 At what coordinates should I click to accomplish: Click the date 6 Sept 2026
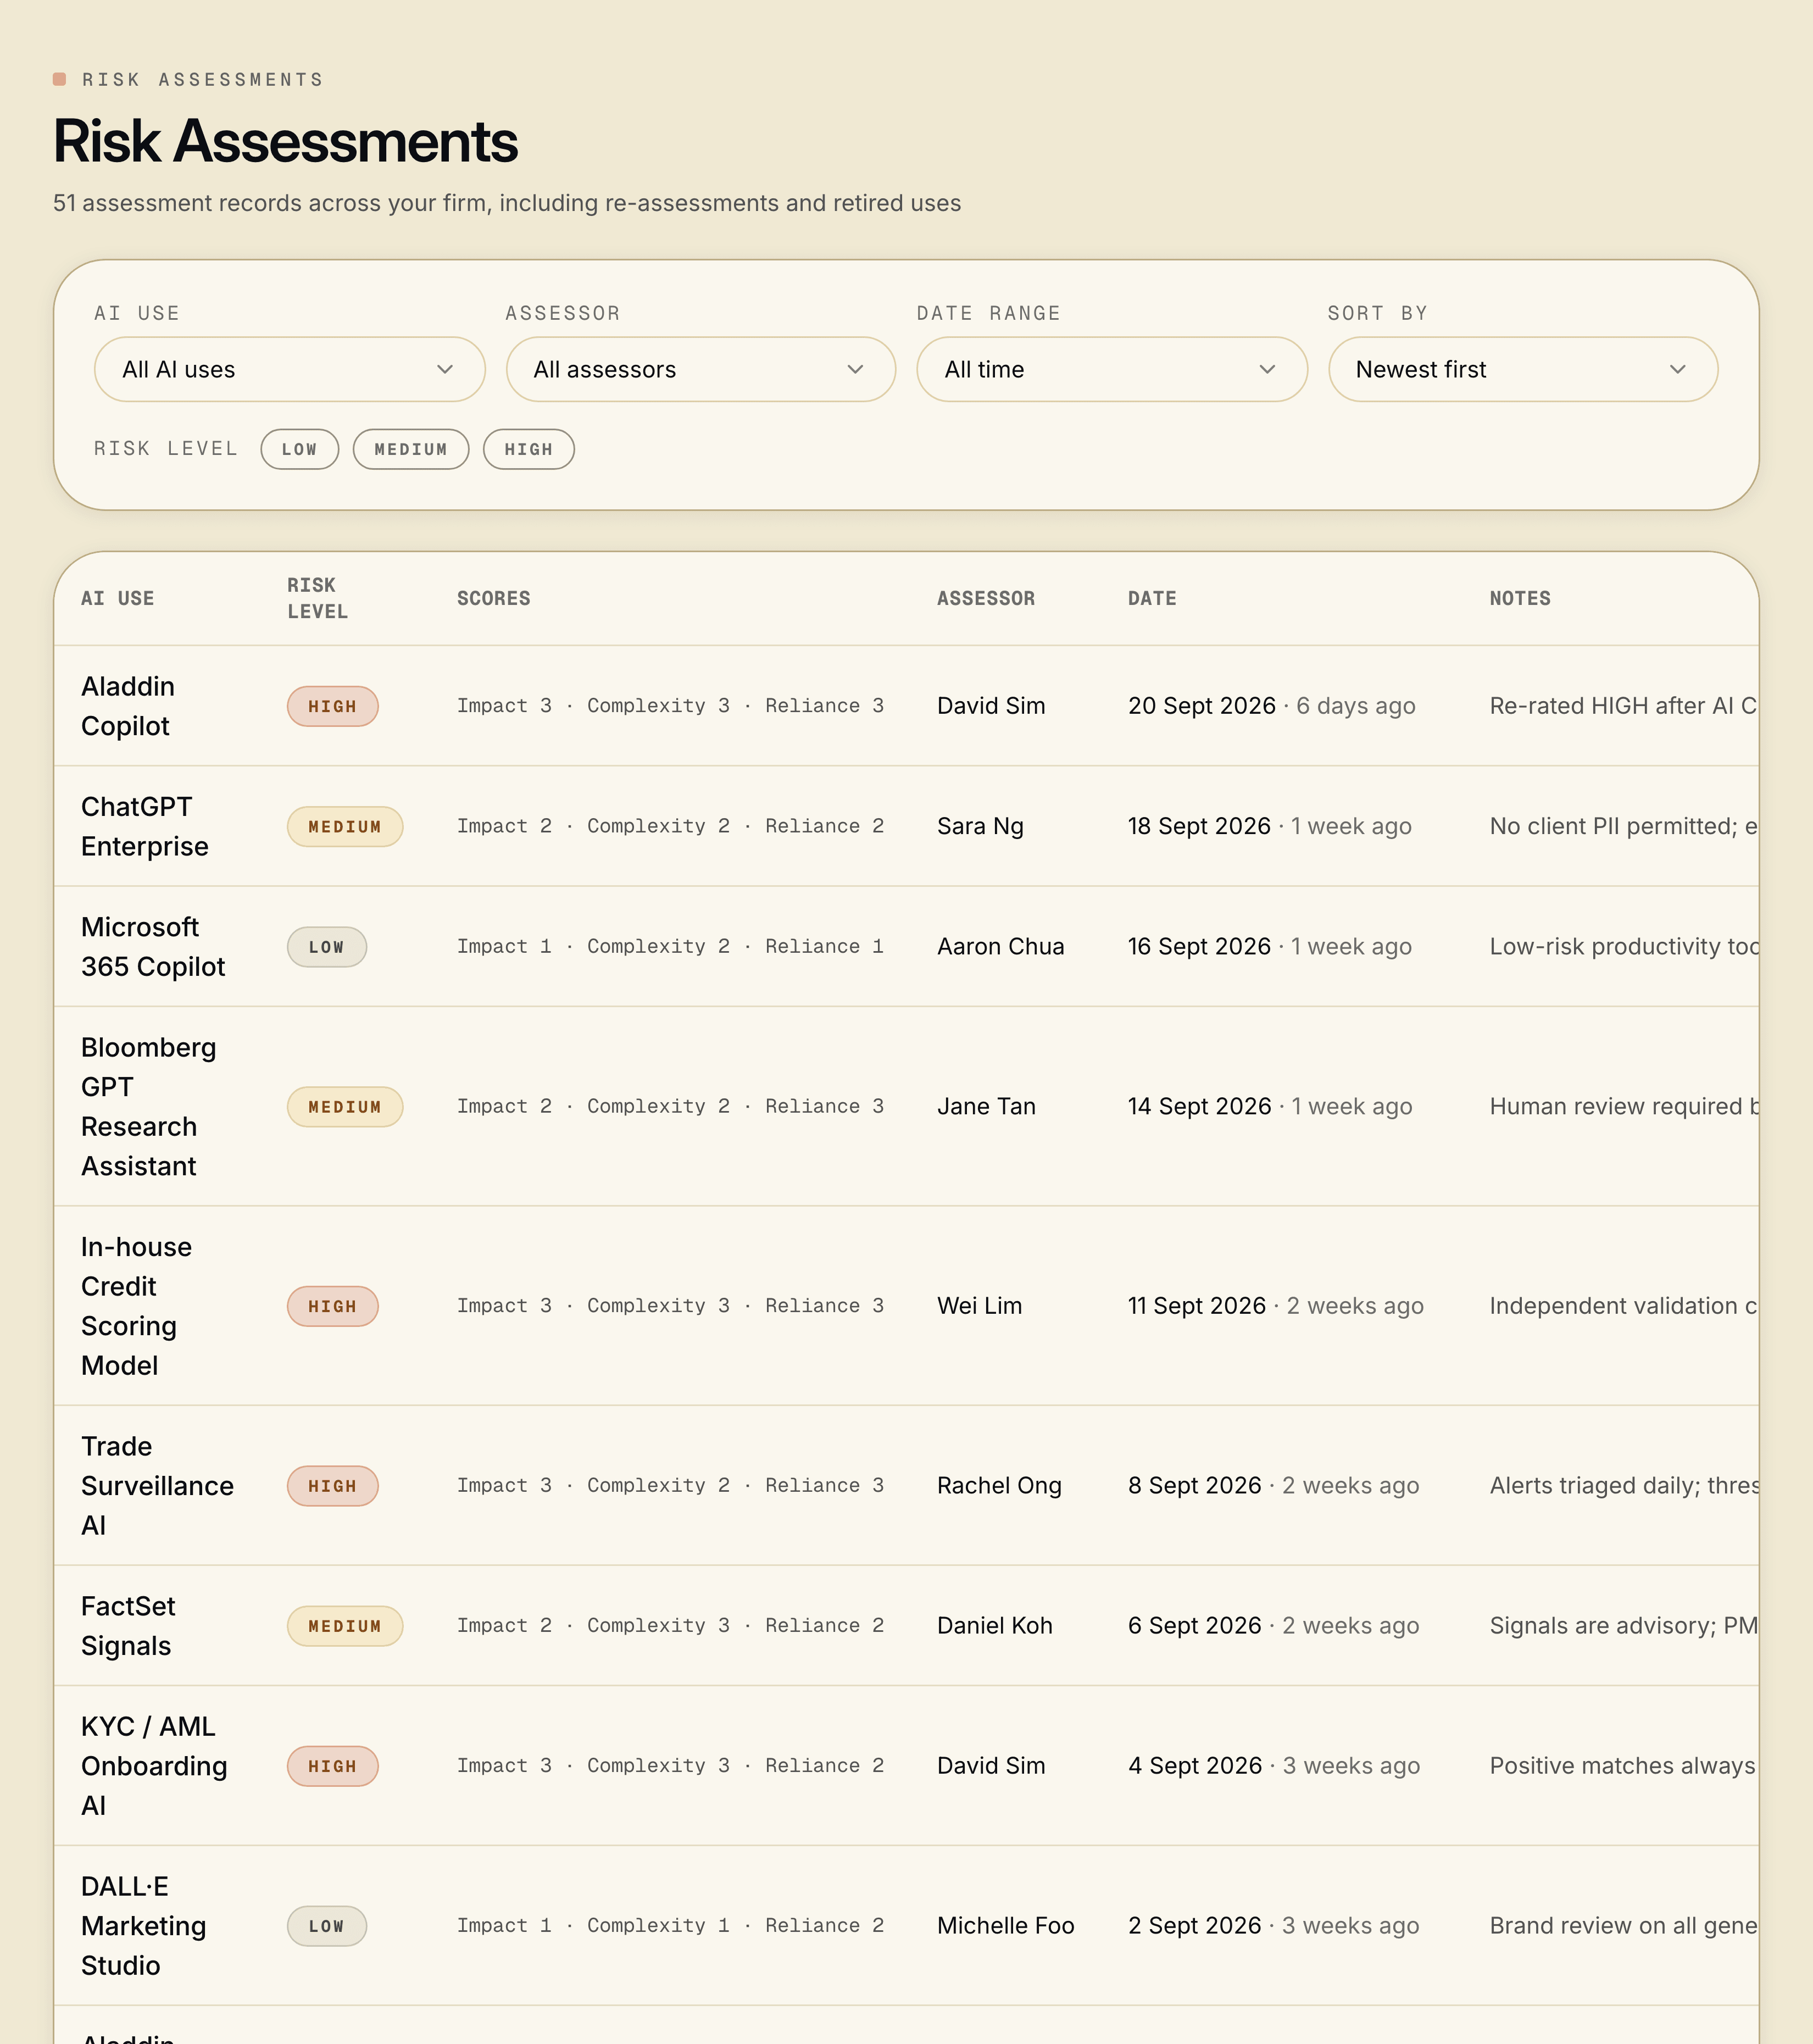[x=1195, y=1626]
